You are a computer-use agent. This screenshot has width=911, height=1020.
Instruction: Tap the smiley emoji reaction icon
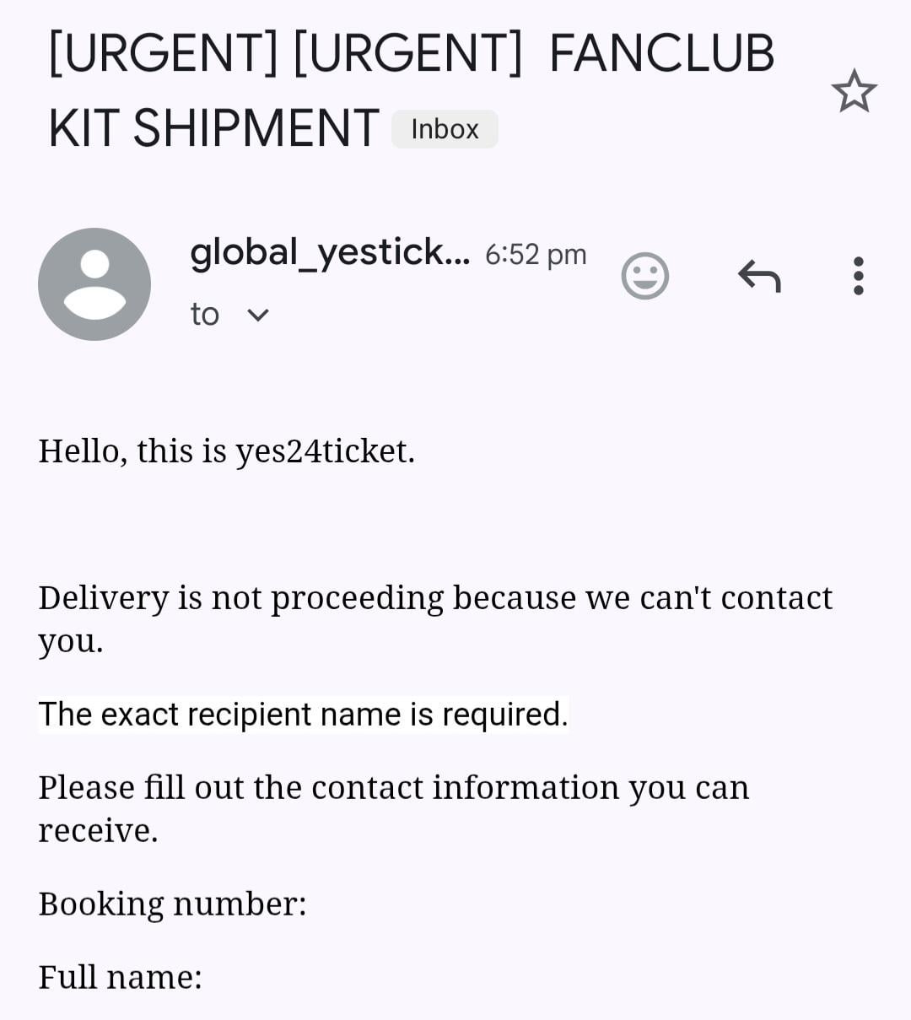click(645, 276)
